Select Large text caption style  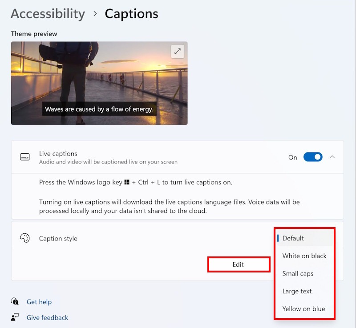point(297,291)
